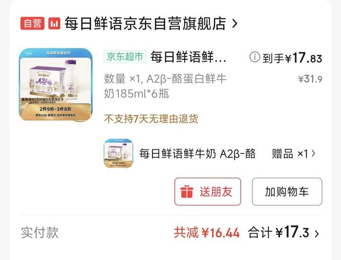
Task: Tap the red bar-chart store icon
Action: [x=54, y=23]
